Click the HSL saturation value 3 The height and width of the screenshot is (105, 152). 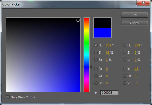click(x=136, y=53)
